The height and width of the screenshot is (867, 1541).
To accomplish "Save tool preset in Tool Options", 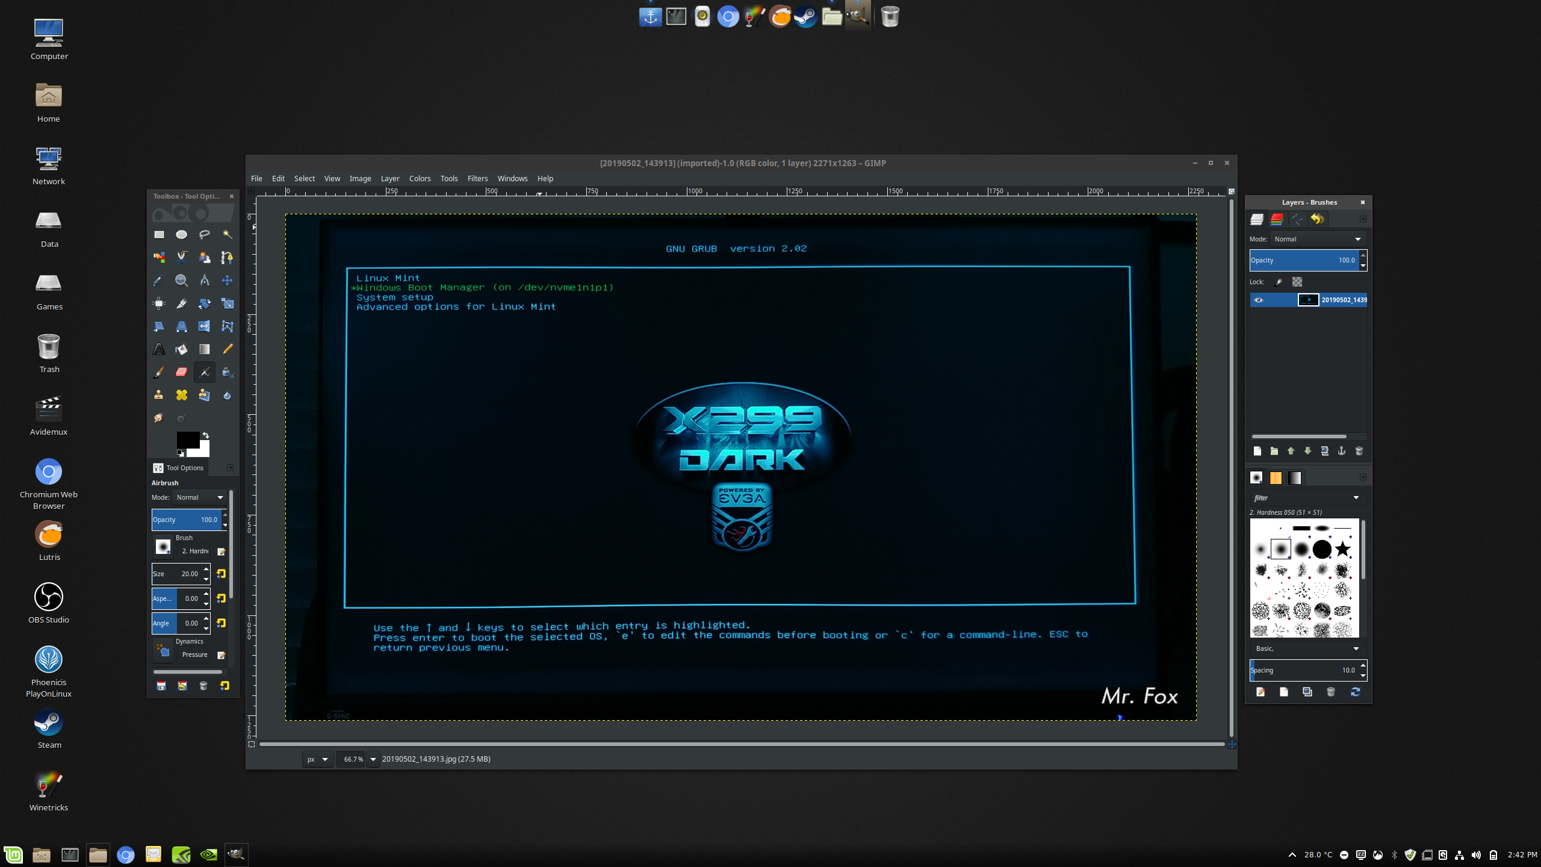I will click(161, 686).
